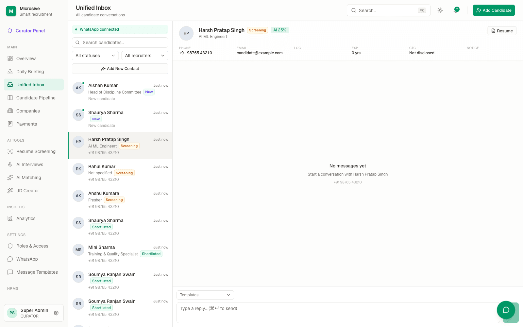The image size is (523, 327).
Task: Click the Microsive M logo
Action: 11,11
